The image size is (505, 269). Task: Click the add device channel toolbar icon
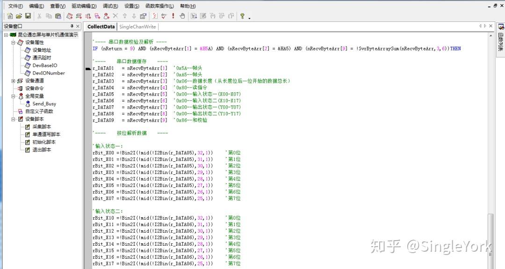point(79,16)
